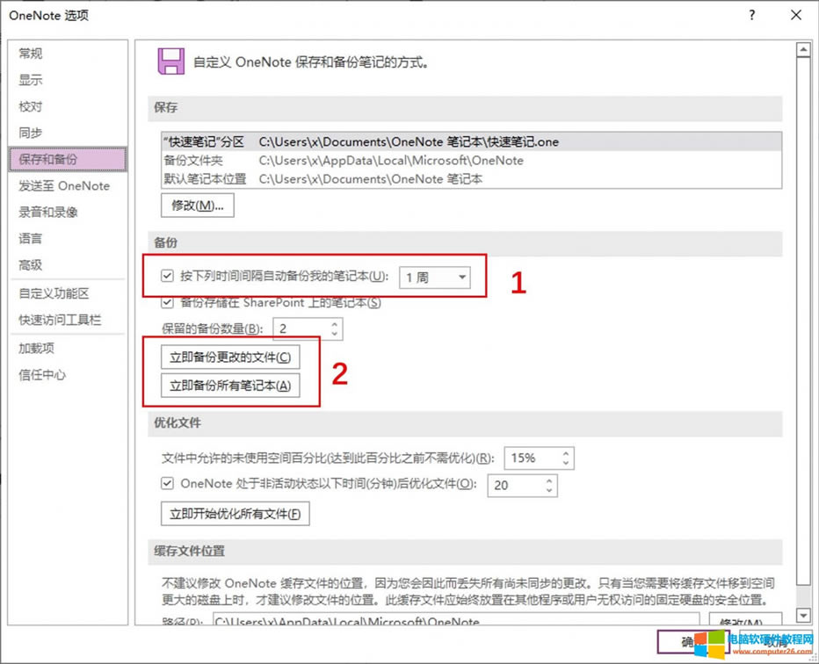Go to 快速访问工具栏 settings

point(60,320)
